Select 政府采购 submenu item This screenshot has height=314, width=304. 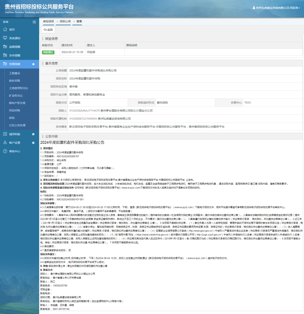pyautogui.click(x=14, y=81)
